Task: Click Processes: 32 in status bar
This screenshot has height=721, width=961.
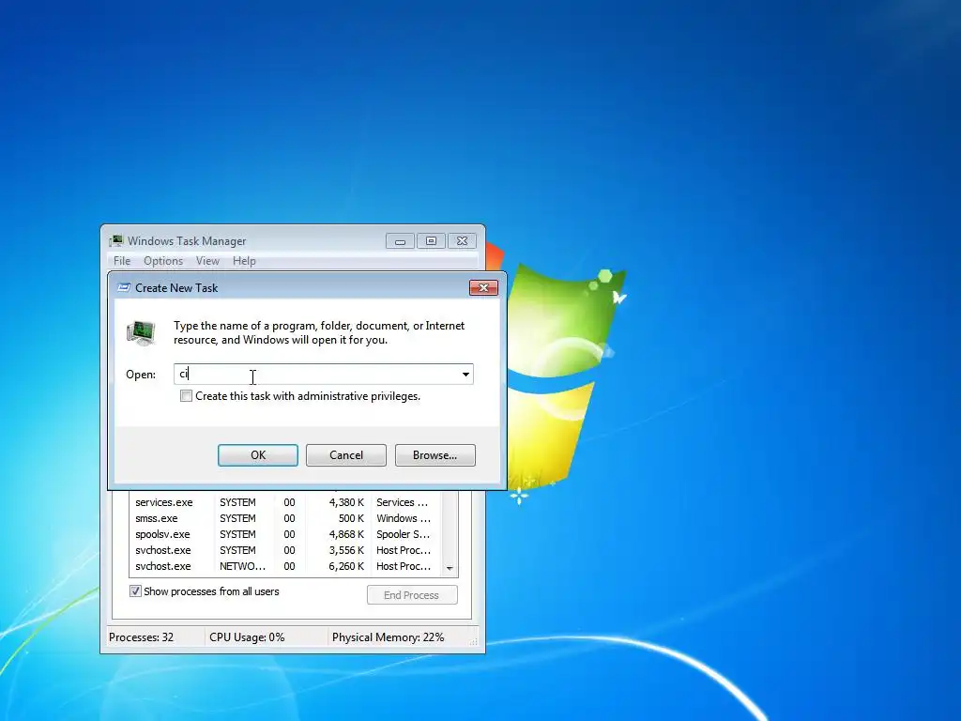Action: coord(142,637)
